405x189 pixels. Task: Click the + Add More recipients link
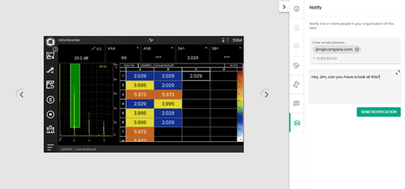point(325,58)
